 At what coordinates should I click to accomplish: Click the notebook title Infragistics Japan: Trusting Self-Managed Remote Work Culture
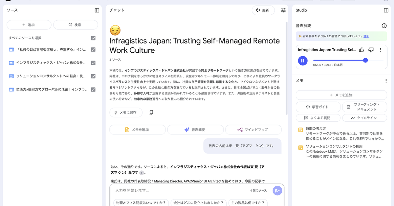195,45
